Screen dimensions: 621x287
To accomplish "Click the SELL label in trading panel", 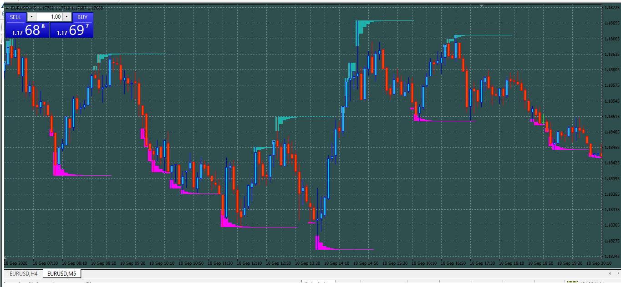I will point(15,17).
